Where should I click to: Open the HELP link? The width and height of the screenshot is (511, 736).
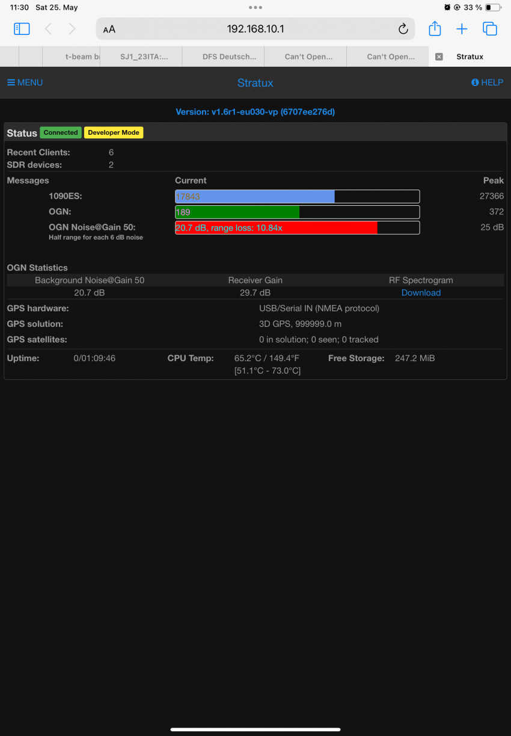(487, 82)
